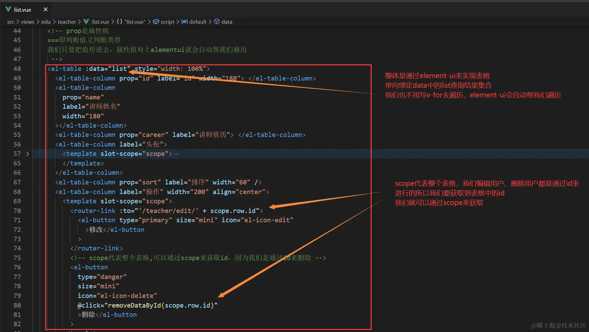Click the @click removeDataById handler line
Viewport: 589px width, 332px height.
tap(148, 305)
